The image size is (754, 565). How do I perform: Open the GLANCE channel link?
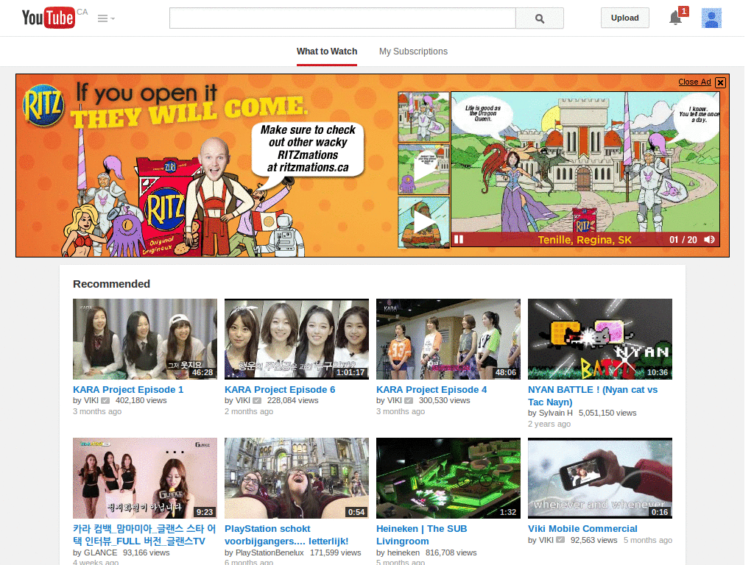pos(100,552)
